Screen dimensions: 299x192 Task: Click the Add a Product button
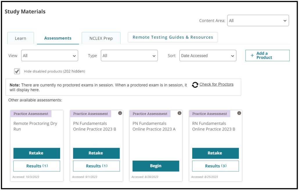(268, 56)
